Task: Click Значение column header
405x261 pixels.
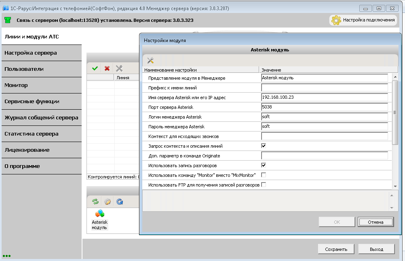Action: (328, 70)
